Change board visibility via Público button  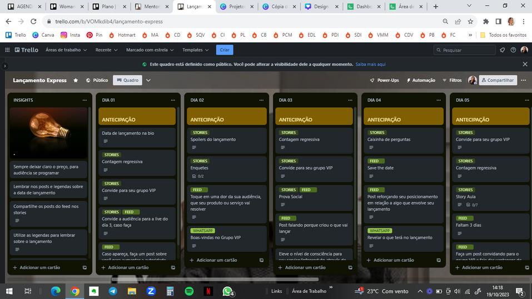click(x=97, y=80)
